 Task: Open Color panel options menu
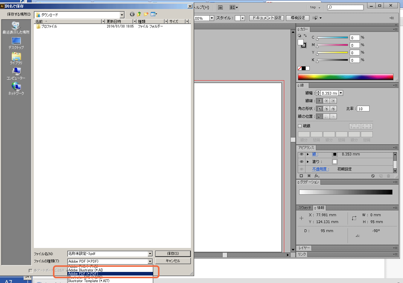point(395,29)
